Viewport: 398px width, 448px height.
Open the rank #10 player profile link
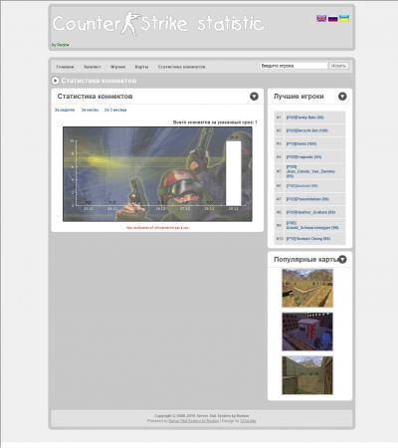coord(308,239)
